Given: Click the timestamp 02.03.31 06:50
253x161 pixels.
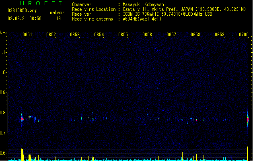Looking at the screenshot, I should 25,19.
